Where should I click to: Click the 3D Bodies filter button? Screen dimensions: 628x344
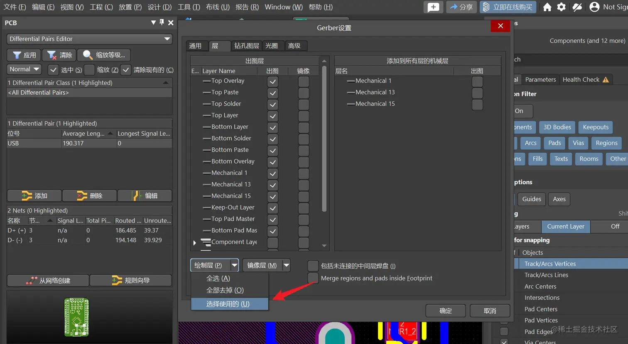[x=557, y=127]
